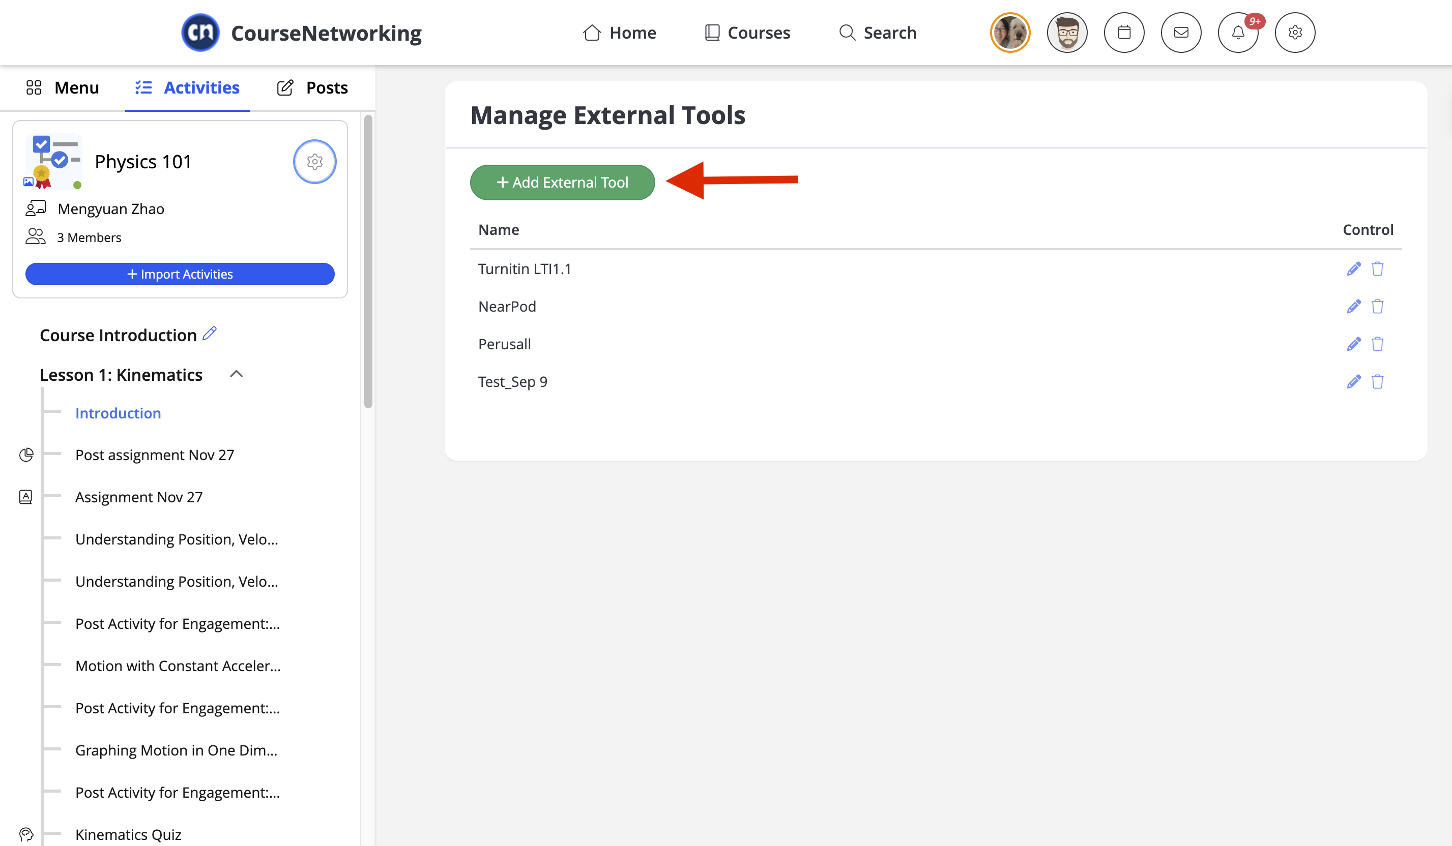Image resolution: width=1452 pixels, height=846 pixels.
Task: Click the pie-chart icon beside Post assignment
Action: pyautogui.click(x=26, y=455)
